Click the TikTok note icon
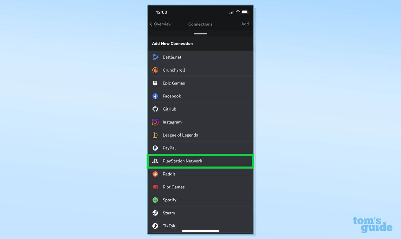This screenshot has width=401, height=239. (155, 226)
